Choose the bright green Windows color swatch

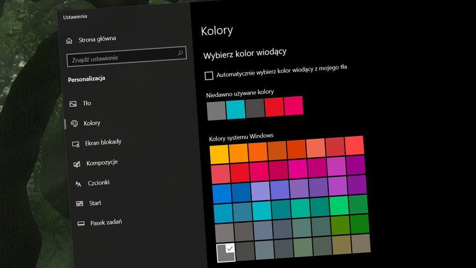click(x=339, y=206)
